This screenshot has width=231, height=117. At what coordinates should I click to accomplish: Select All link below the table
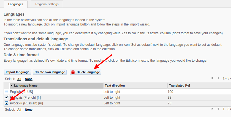click(19, 110)
